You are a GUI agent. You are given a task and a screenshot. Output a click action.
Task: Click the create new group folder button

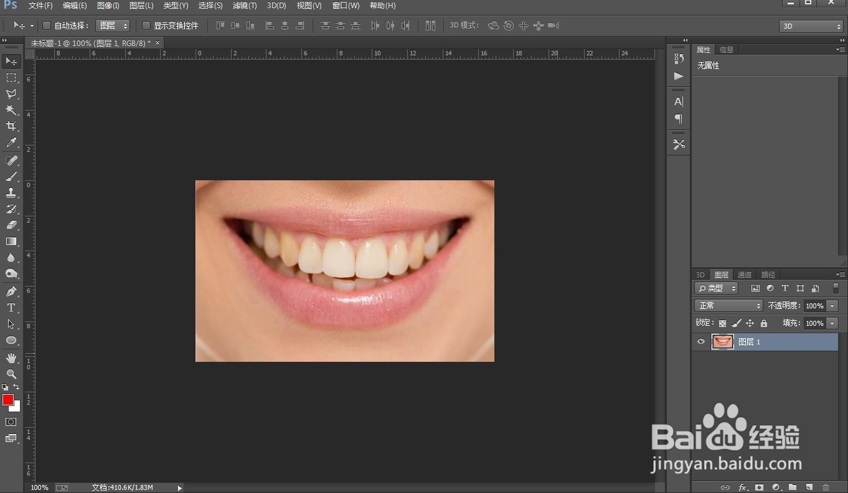click(x=793, y=487)
